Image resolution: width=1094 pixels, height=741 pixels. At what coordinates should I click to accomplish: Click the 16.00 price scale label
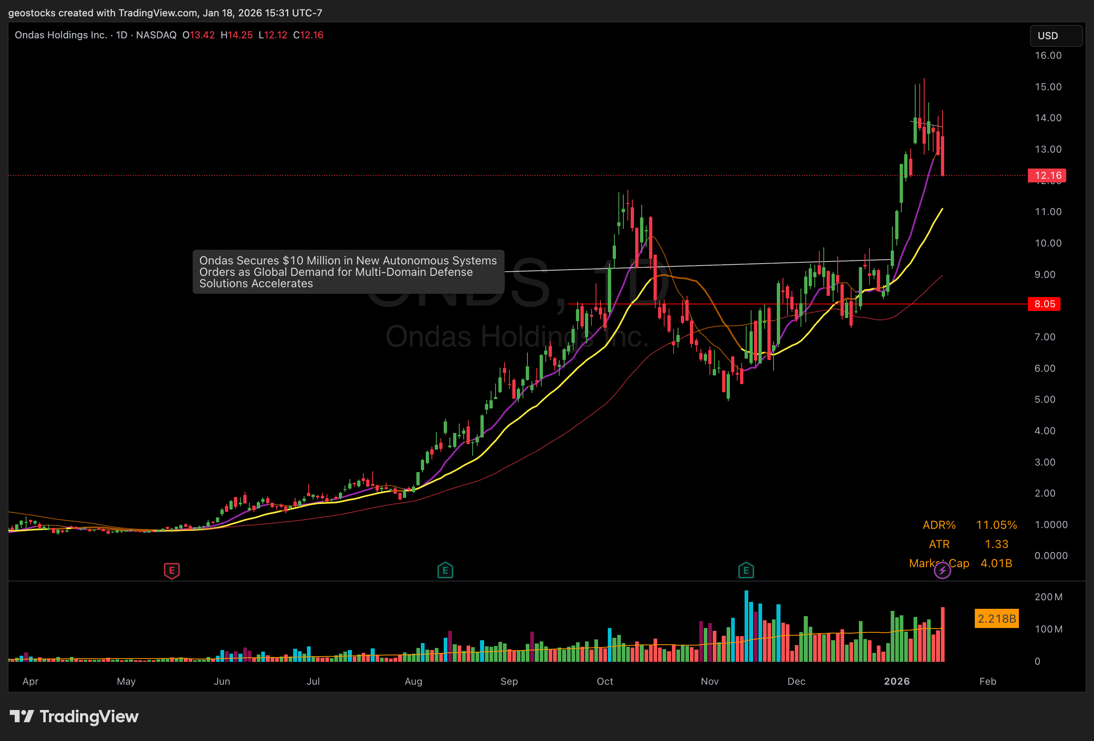coord(1048,55)
